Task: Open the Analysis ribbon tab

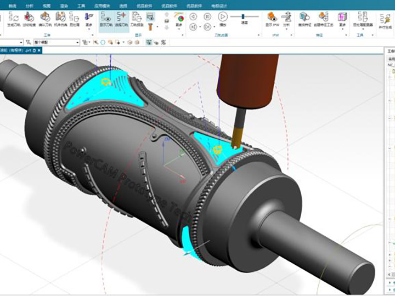Action: pos(29,6)
